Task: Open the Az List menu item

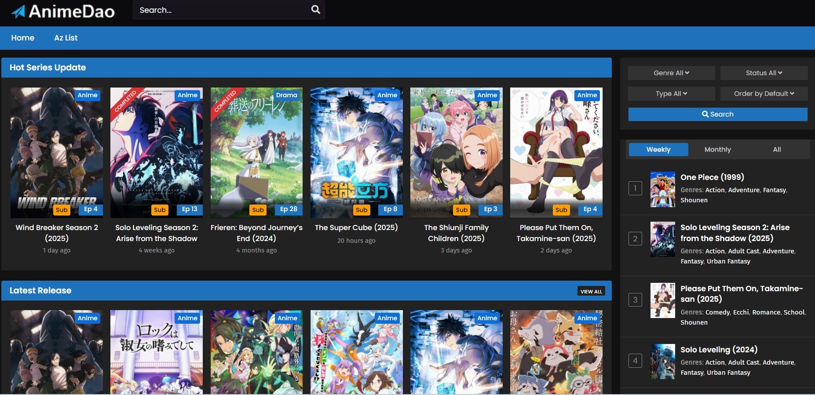Action: 66,38
